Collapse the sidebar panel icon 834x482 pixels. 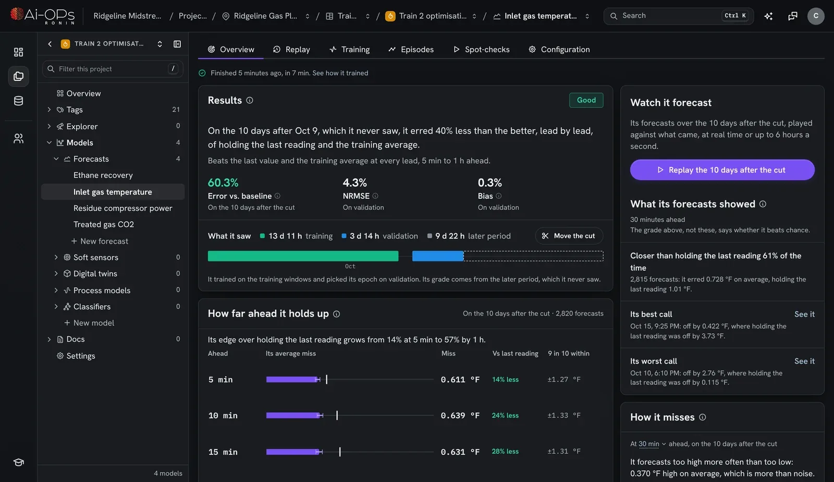(x=177, y=44)
